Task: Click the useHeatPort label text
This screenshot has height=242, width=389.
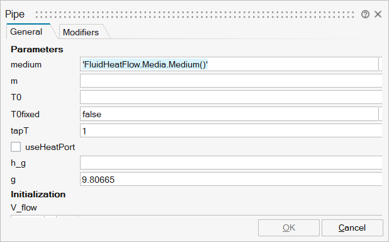Action: tap(50, 147)
